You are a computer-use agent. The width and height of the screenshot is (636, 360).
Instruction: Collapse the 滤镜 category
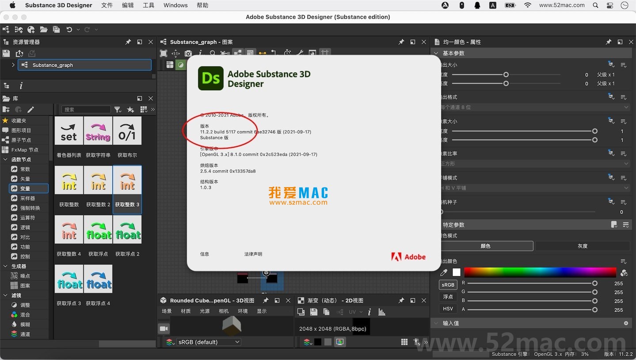click(5, 295)
